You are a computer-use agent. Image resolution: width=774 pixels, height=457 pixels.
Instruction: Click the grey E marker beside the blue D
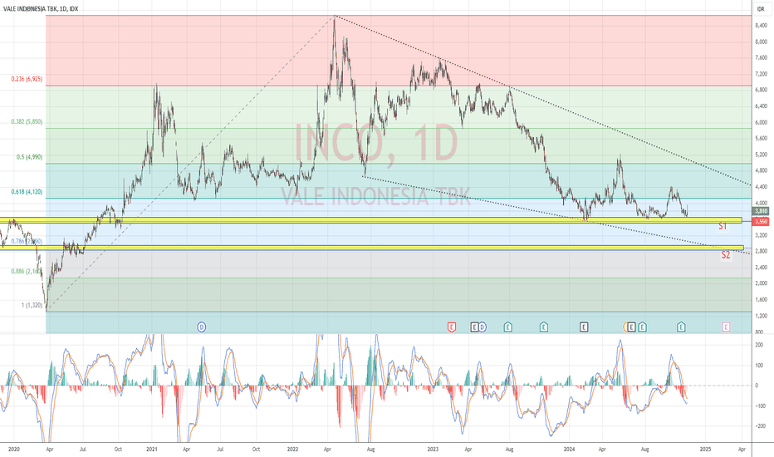pos(474,327)
